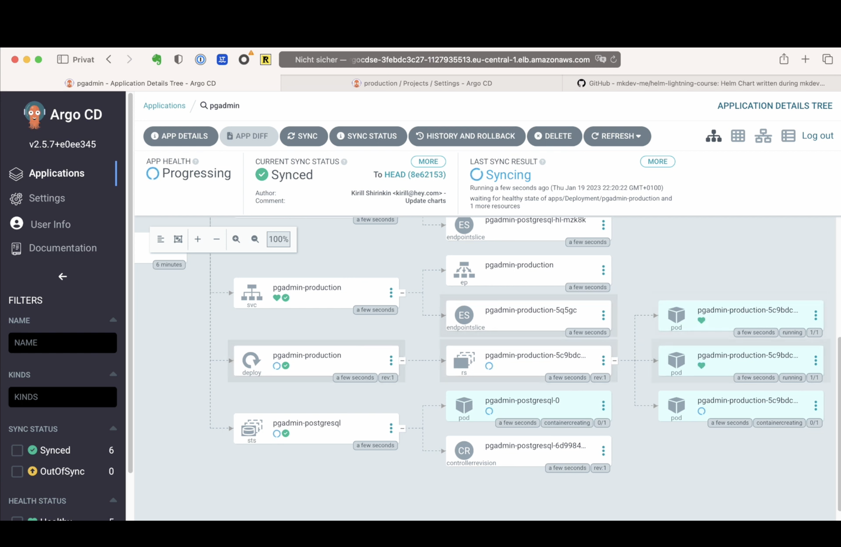The height and width of the screenshot is (547, 841).
Task: Zoom in with the magnifier-plus icon
Action: pyautogui.click(x=236, y=239)
